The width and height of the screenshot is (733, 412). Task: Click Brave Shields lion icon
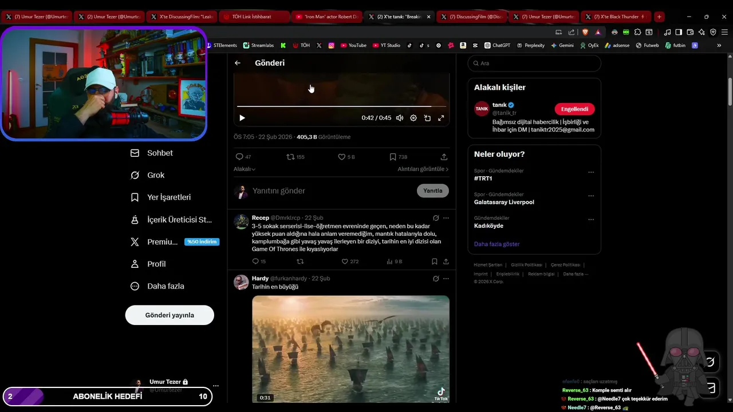586,32
